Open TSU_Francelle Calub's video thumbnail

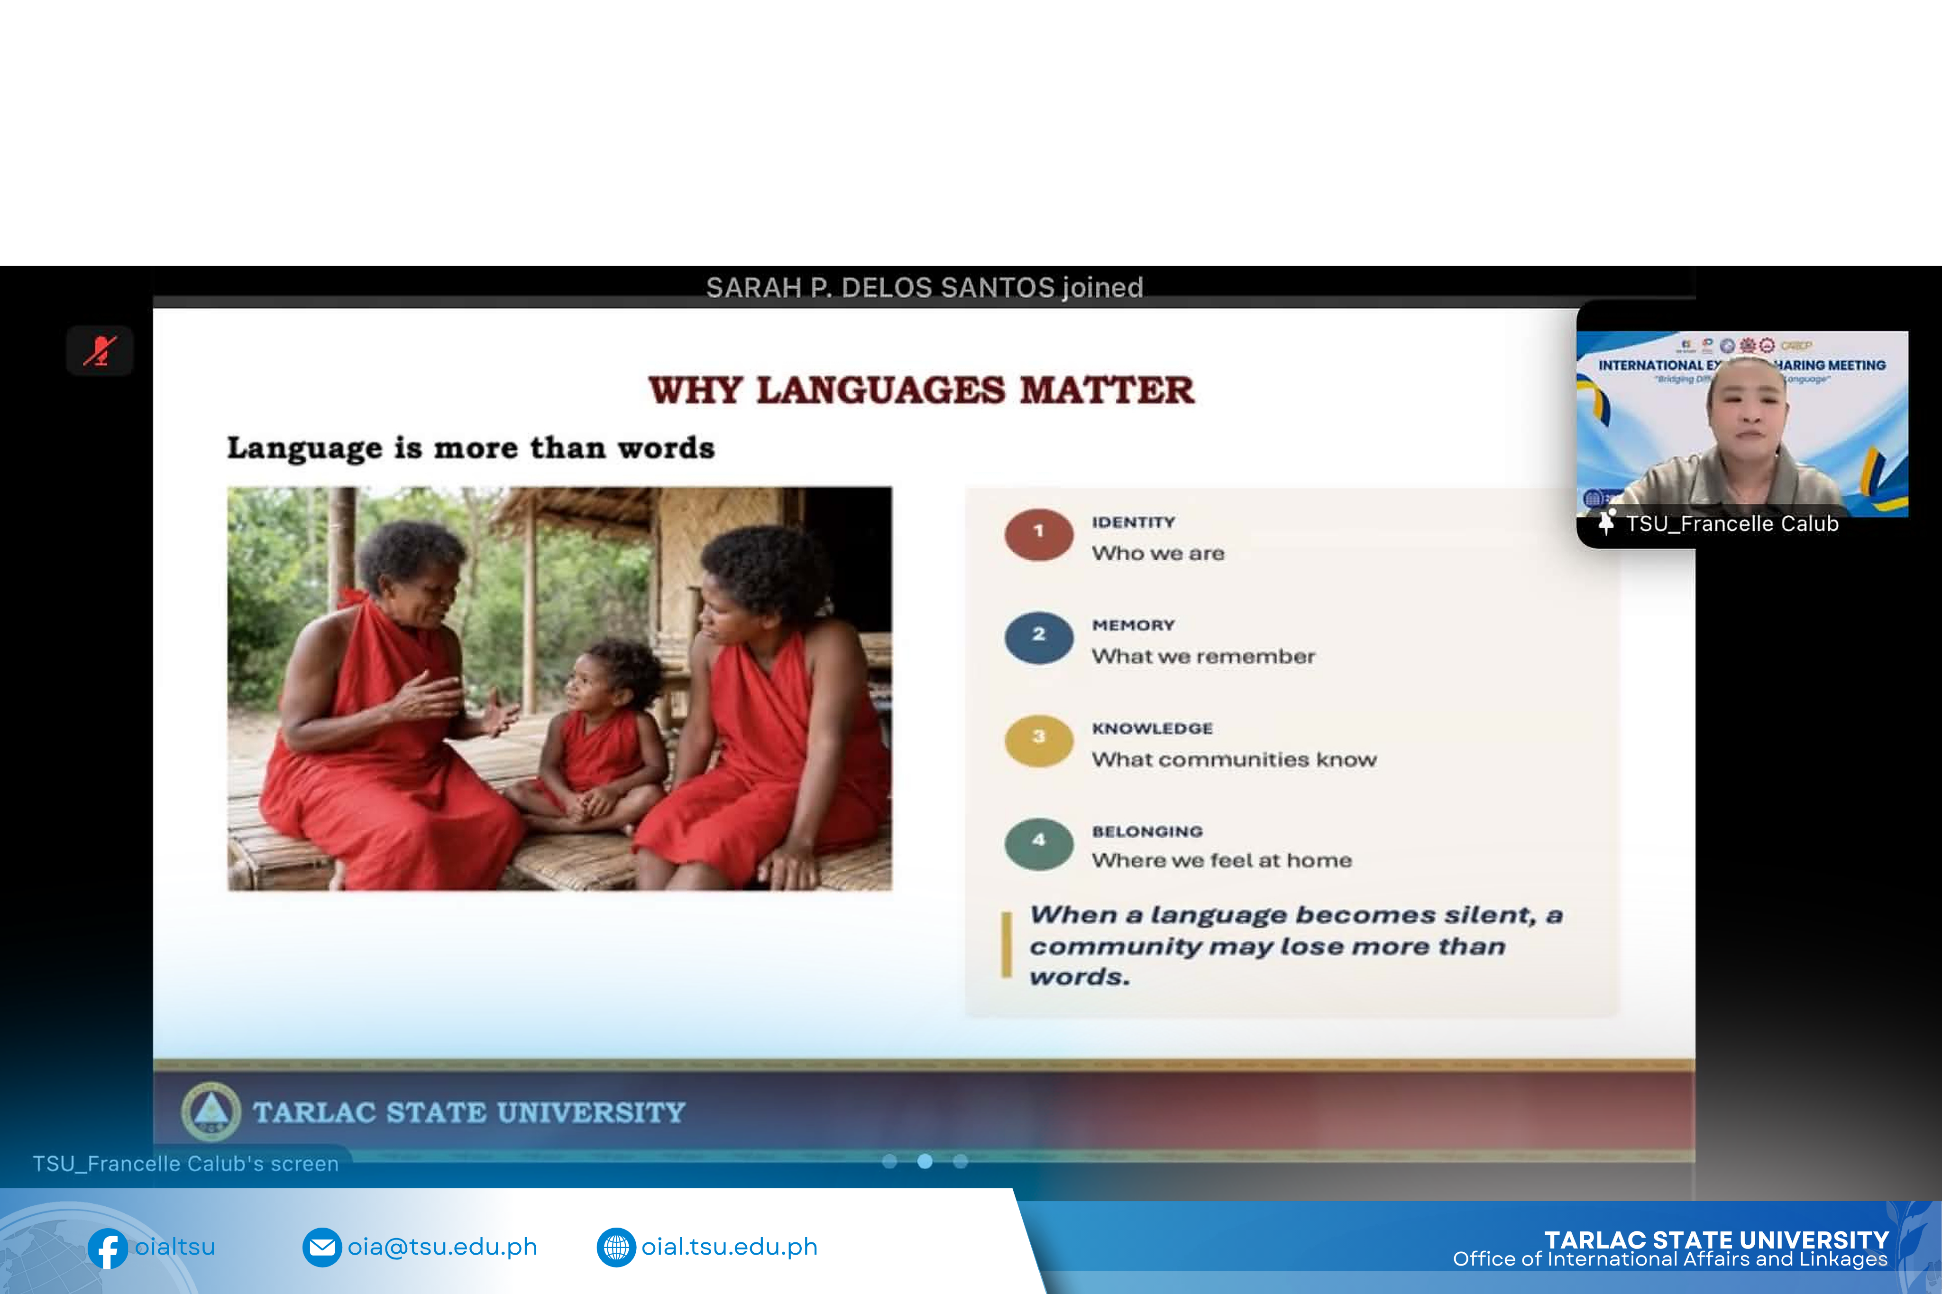tap(1742, 424)
